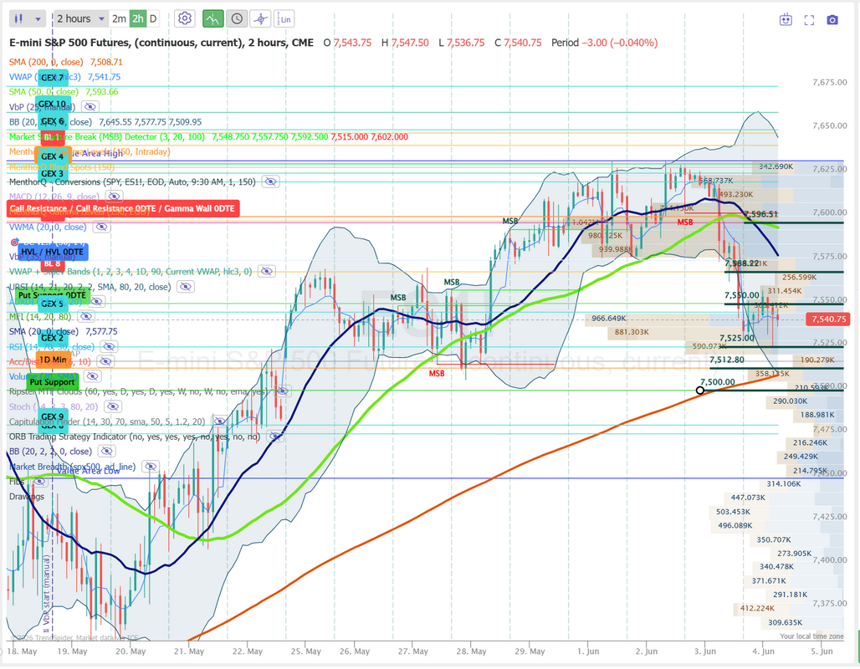Click the orange 1D Min label
The image size is (860, 669).
(53, 360)
